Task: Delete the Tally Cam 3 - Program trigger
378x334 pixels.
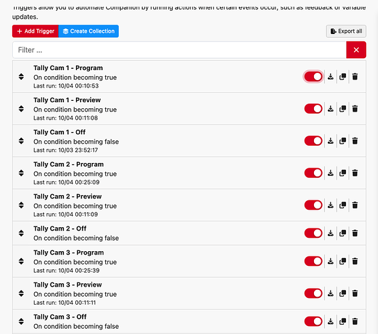Action: (355, 261)
